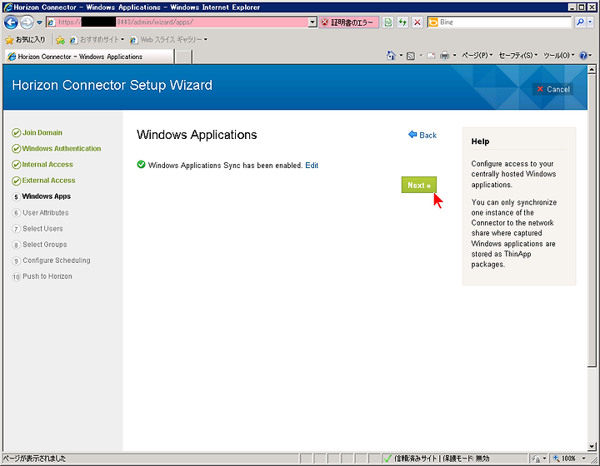Screen dimensions: 600x466
Task: Open the Web Slice Gallery link
Action: (168, 39)
